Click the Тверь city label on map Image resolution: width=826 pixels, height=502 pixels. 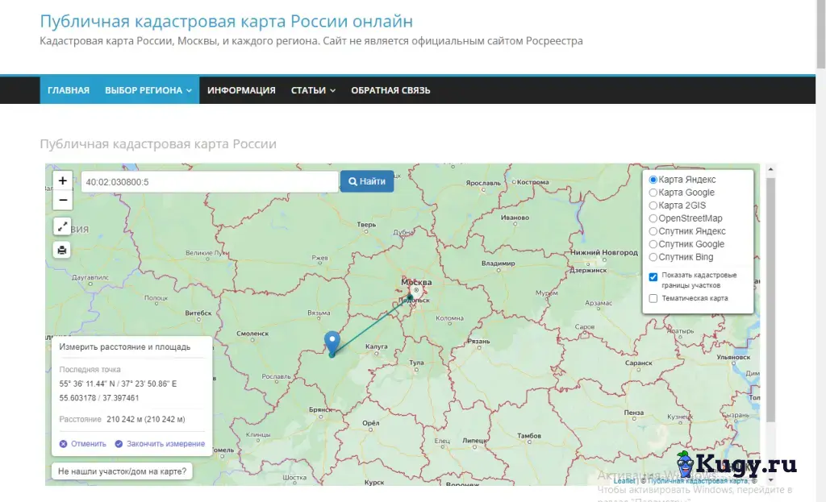click(366, 224)
